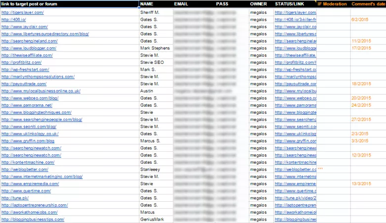Open the http://bloggingbusinesstips.com/ target link
386x223 pixels.
[x=33, y=219]
